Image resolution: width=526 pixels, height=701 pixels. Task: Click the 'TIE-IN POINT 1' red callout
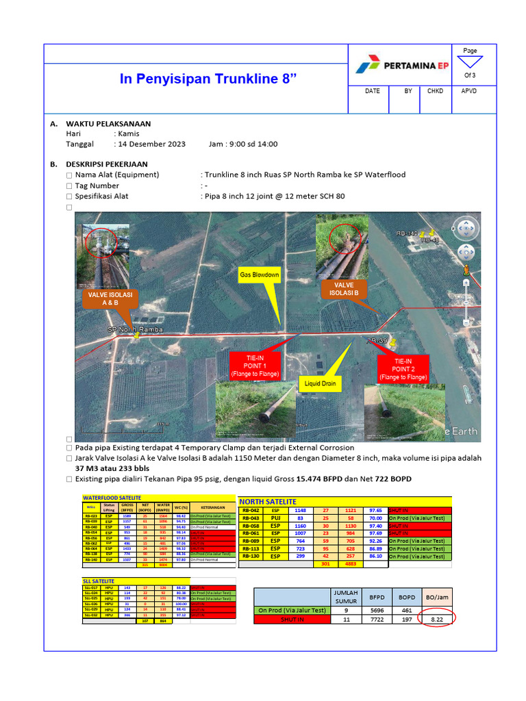[255, 366]
